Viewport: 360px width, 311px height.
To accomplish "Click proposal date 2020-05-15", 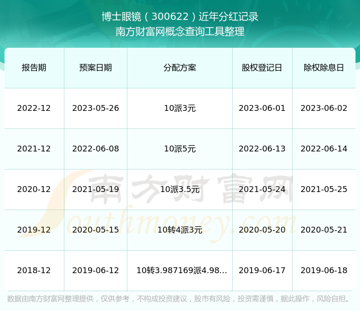I will click(x=95, y=229).
